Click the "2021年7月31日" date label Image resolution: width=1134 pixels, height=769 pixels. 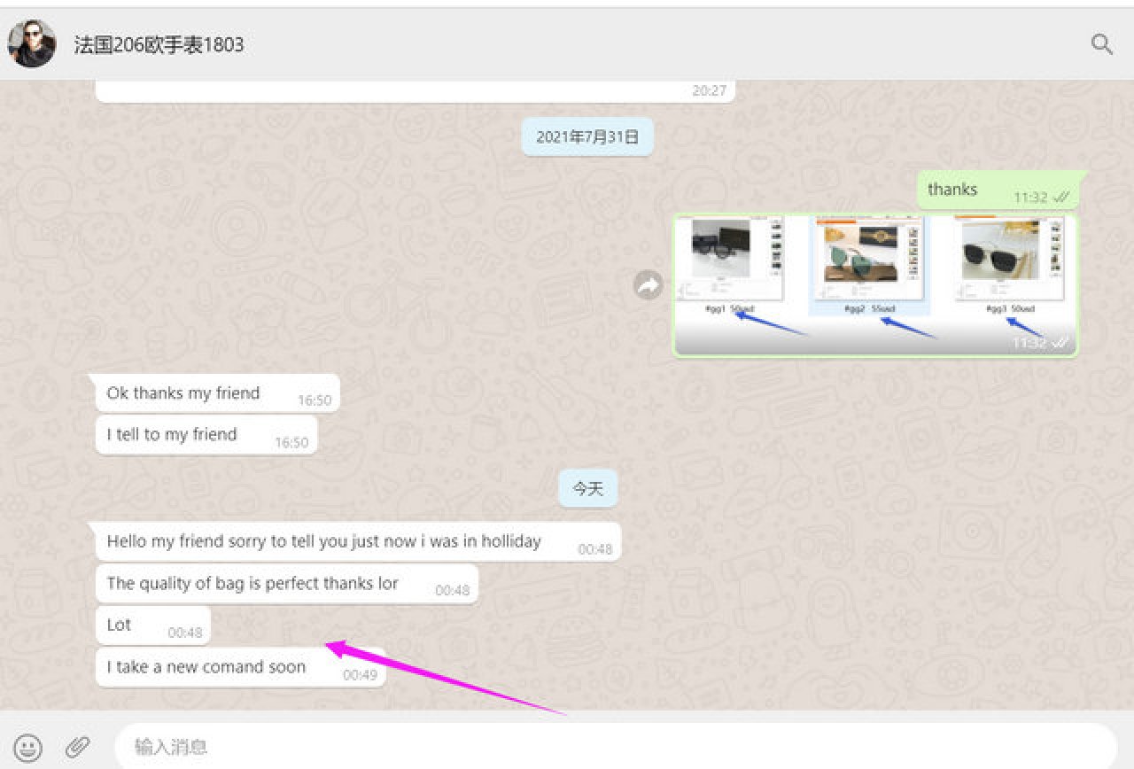pyautogui.click(x=586, y=137)
